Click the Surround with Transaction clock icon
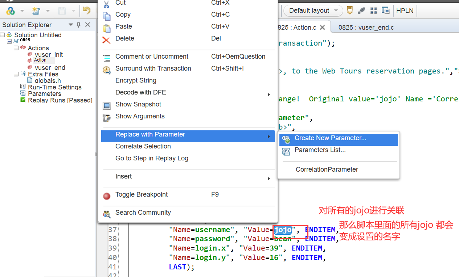The width and height of the screenshot is (459, 277). click(107, 70)
